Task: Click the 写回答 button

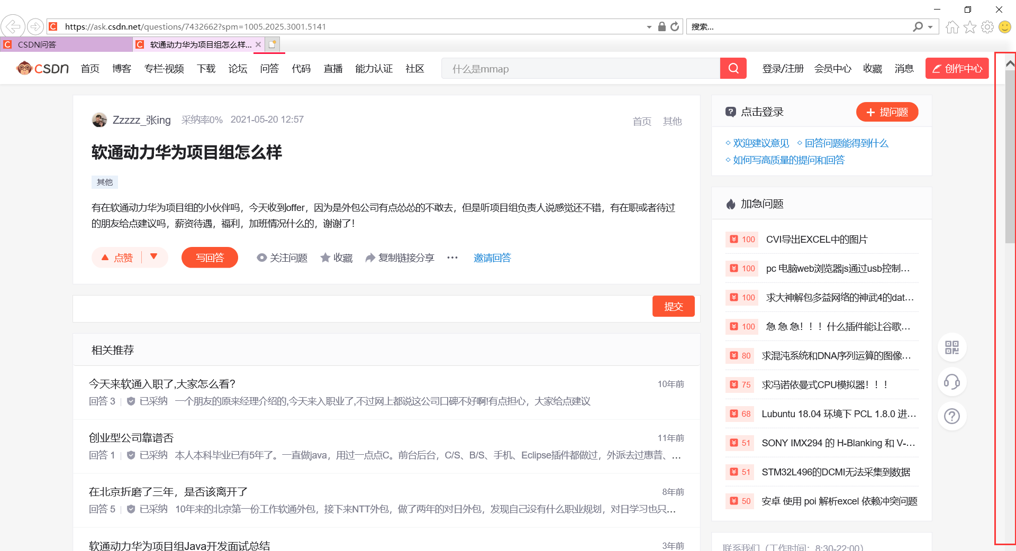Action: coord(210,258)
